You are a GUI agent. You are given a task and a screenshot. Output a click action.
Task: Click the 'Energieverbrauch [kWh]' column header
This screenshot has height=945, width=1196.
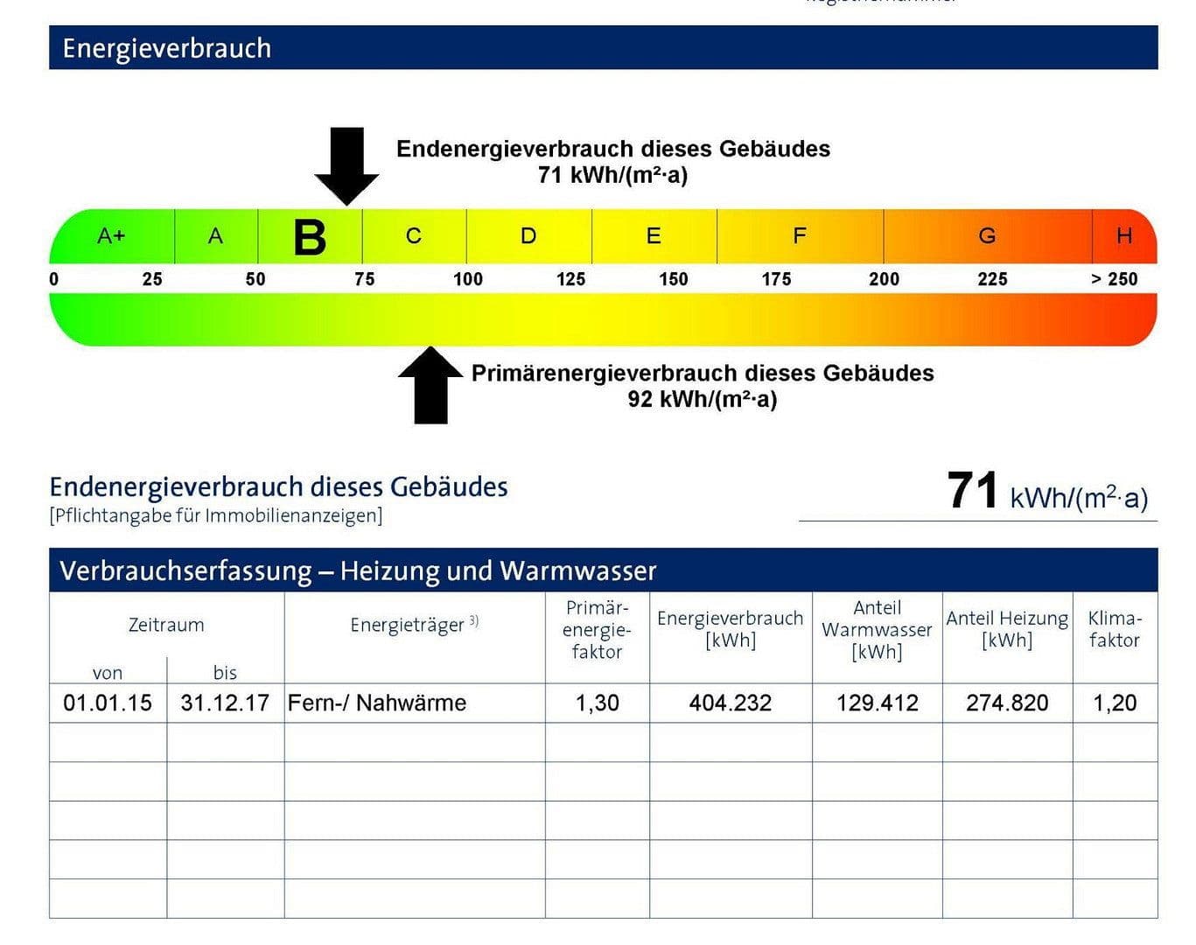(731, 629)
